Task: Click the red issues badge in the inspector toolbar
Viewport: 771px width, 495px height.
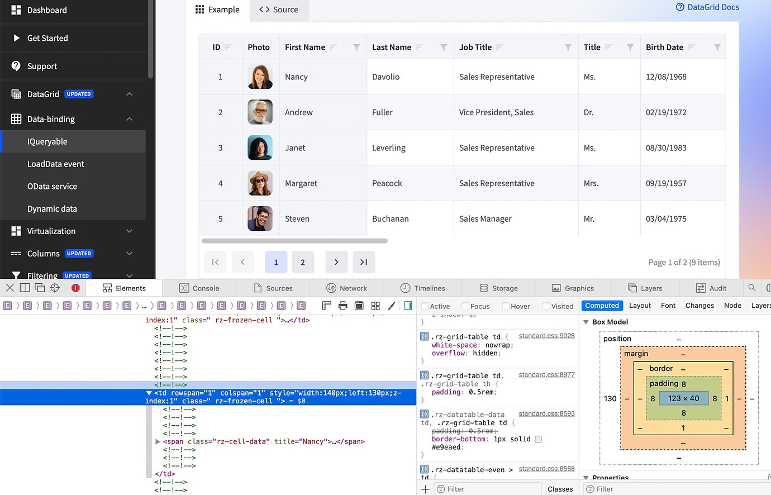Action: 75,288
